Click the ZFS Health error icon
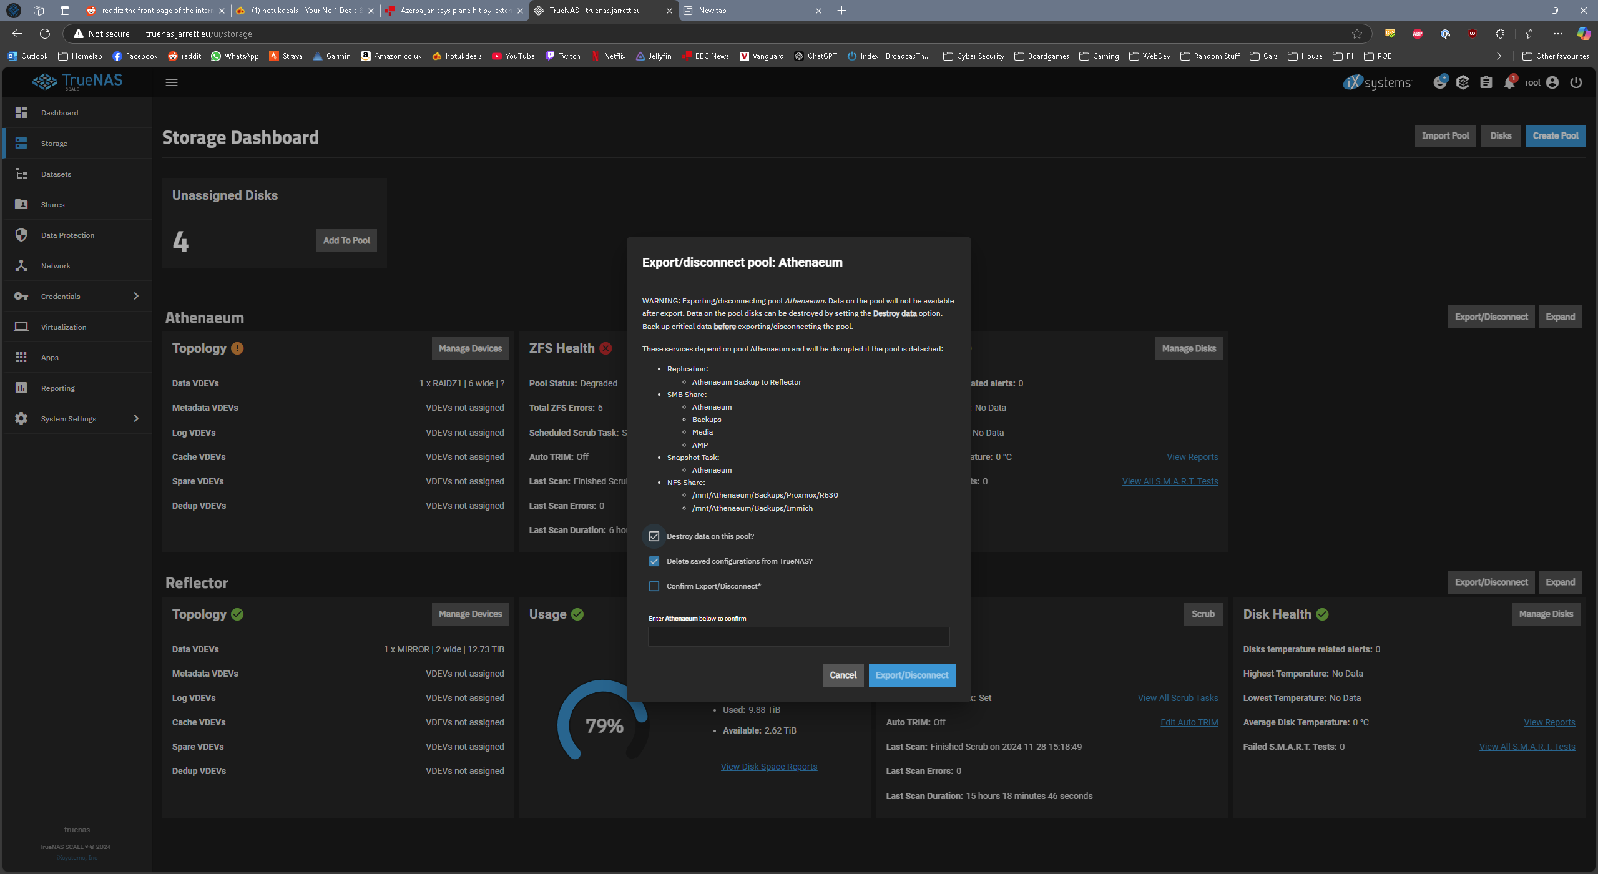This screenshot has height=874, width=1598. point(605,348)
